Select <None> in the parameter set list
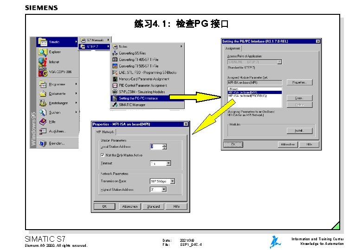 255,89
